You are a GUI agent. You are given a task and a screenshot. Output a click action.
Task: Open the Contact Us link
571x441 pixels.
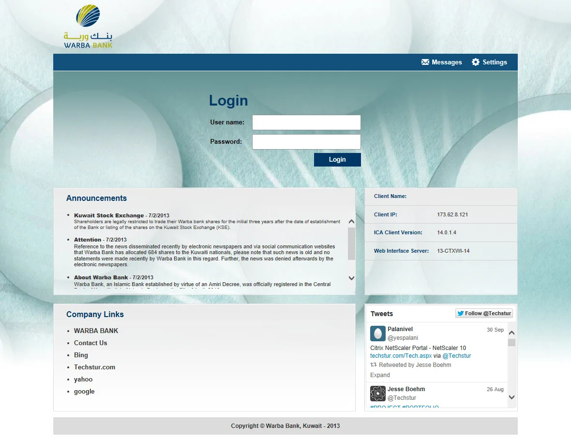(x=90, y=343)
